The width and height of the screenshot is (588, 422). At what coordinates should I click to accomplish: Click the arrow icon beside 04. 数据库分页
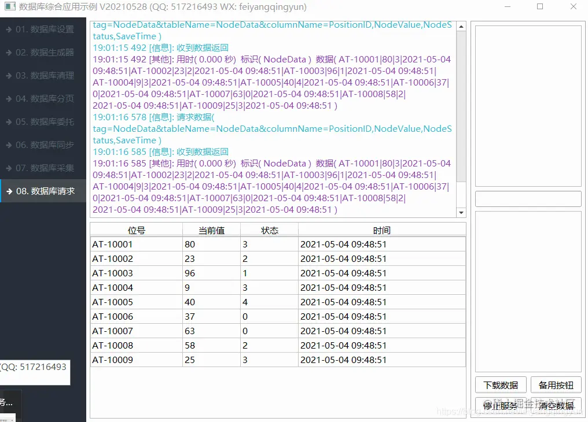[9, 99]
